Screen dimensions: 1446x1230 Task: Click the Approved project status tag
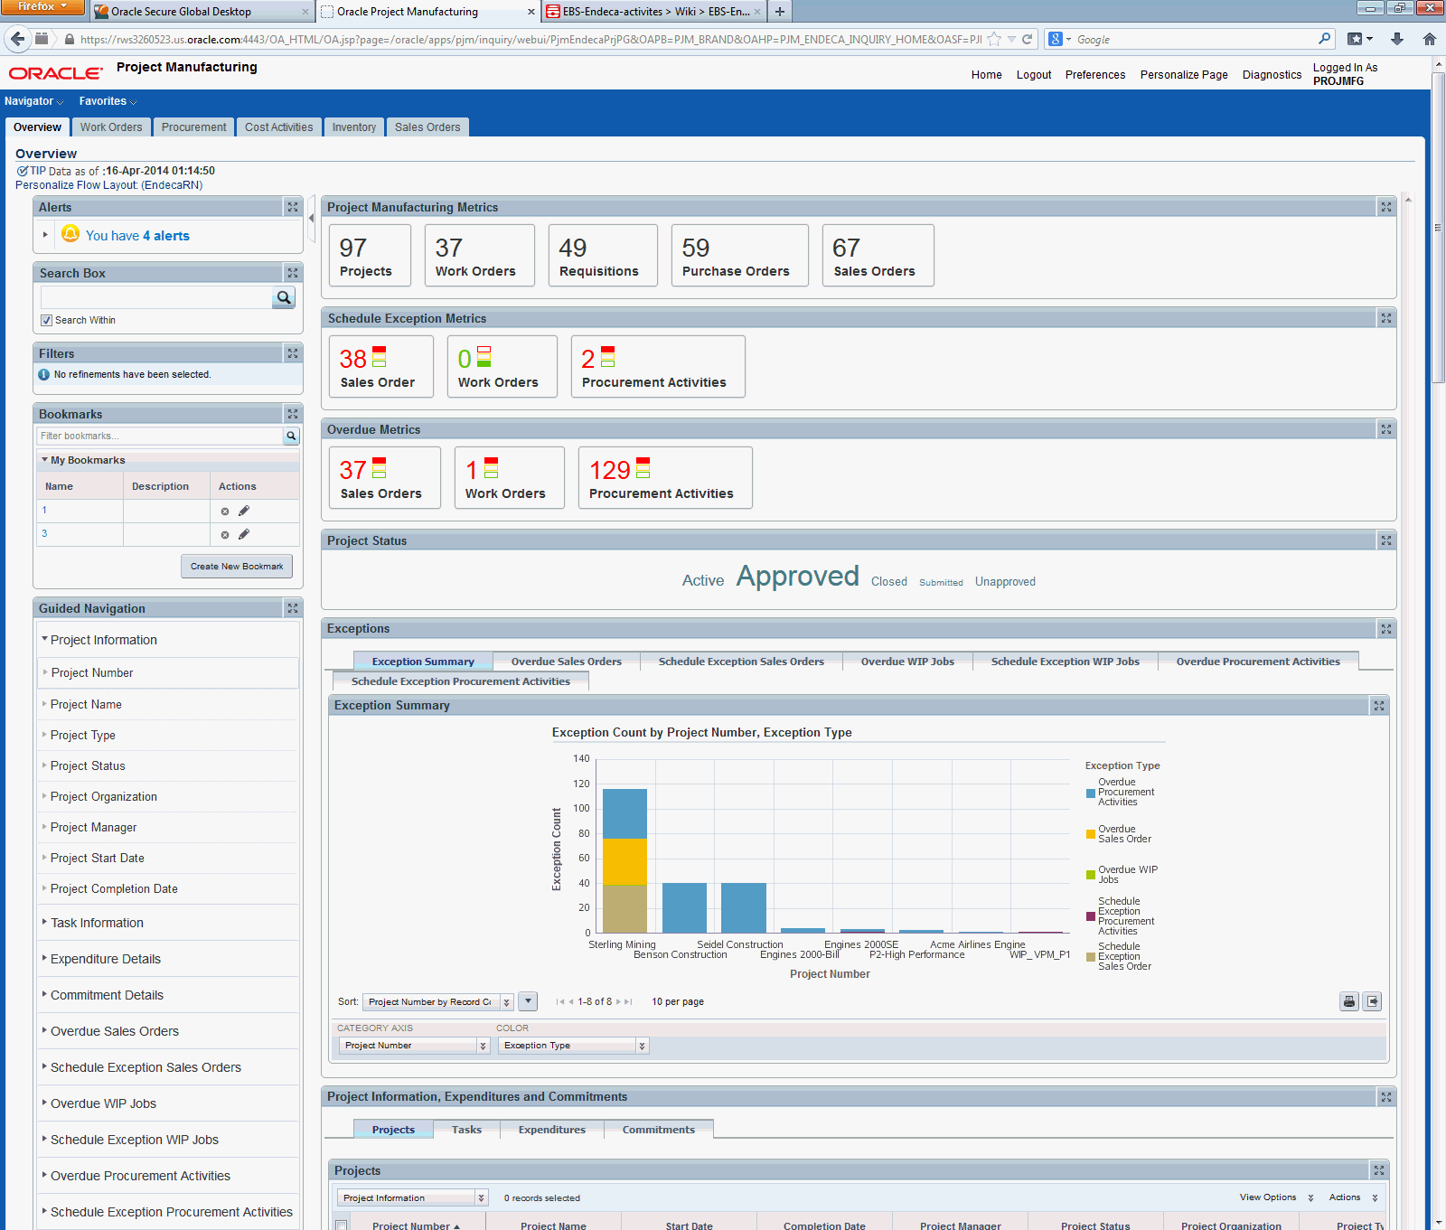click(797, 576)
